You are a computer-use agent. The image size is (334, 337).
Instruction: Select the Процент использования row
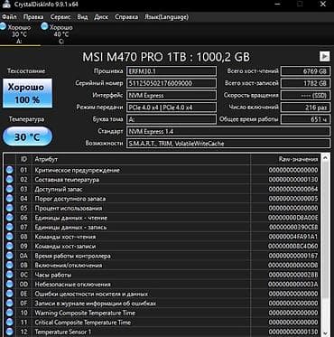click(162, 208)
